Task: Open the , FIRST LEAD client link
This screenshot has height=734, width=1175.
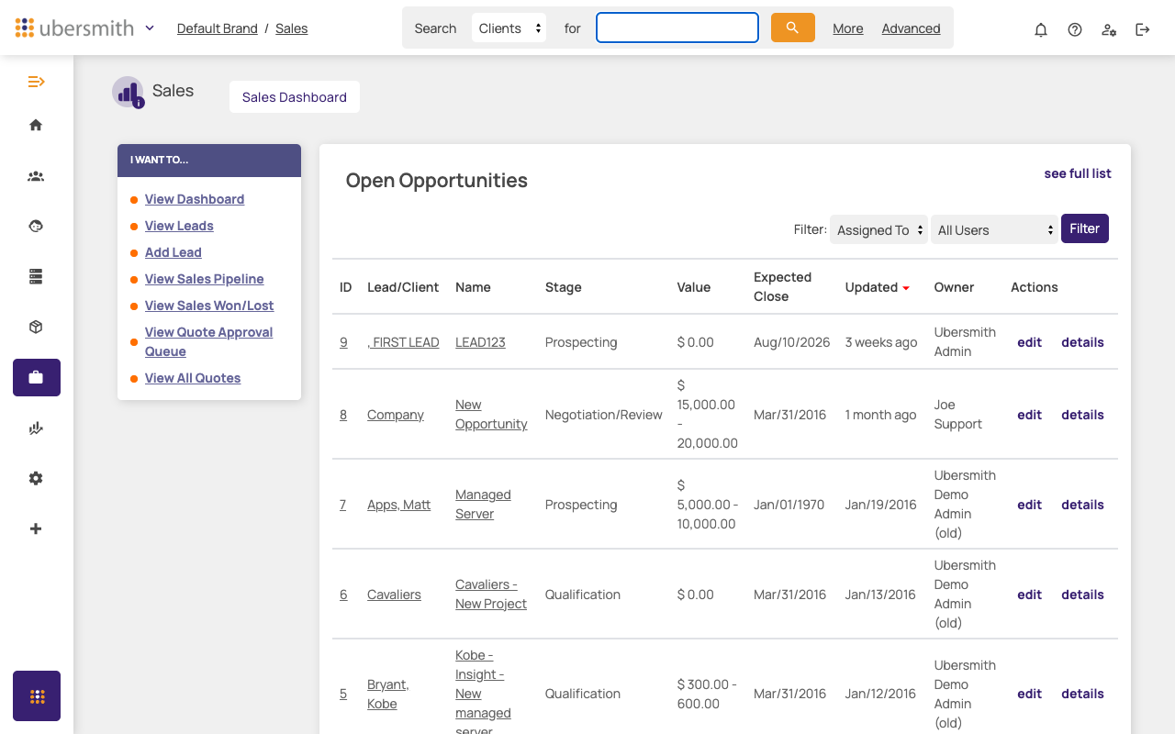Action: pyautogui.click(x=403, y=342)
